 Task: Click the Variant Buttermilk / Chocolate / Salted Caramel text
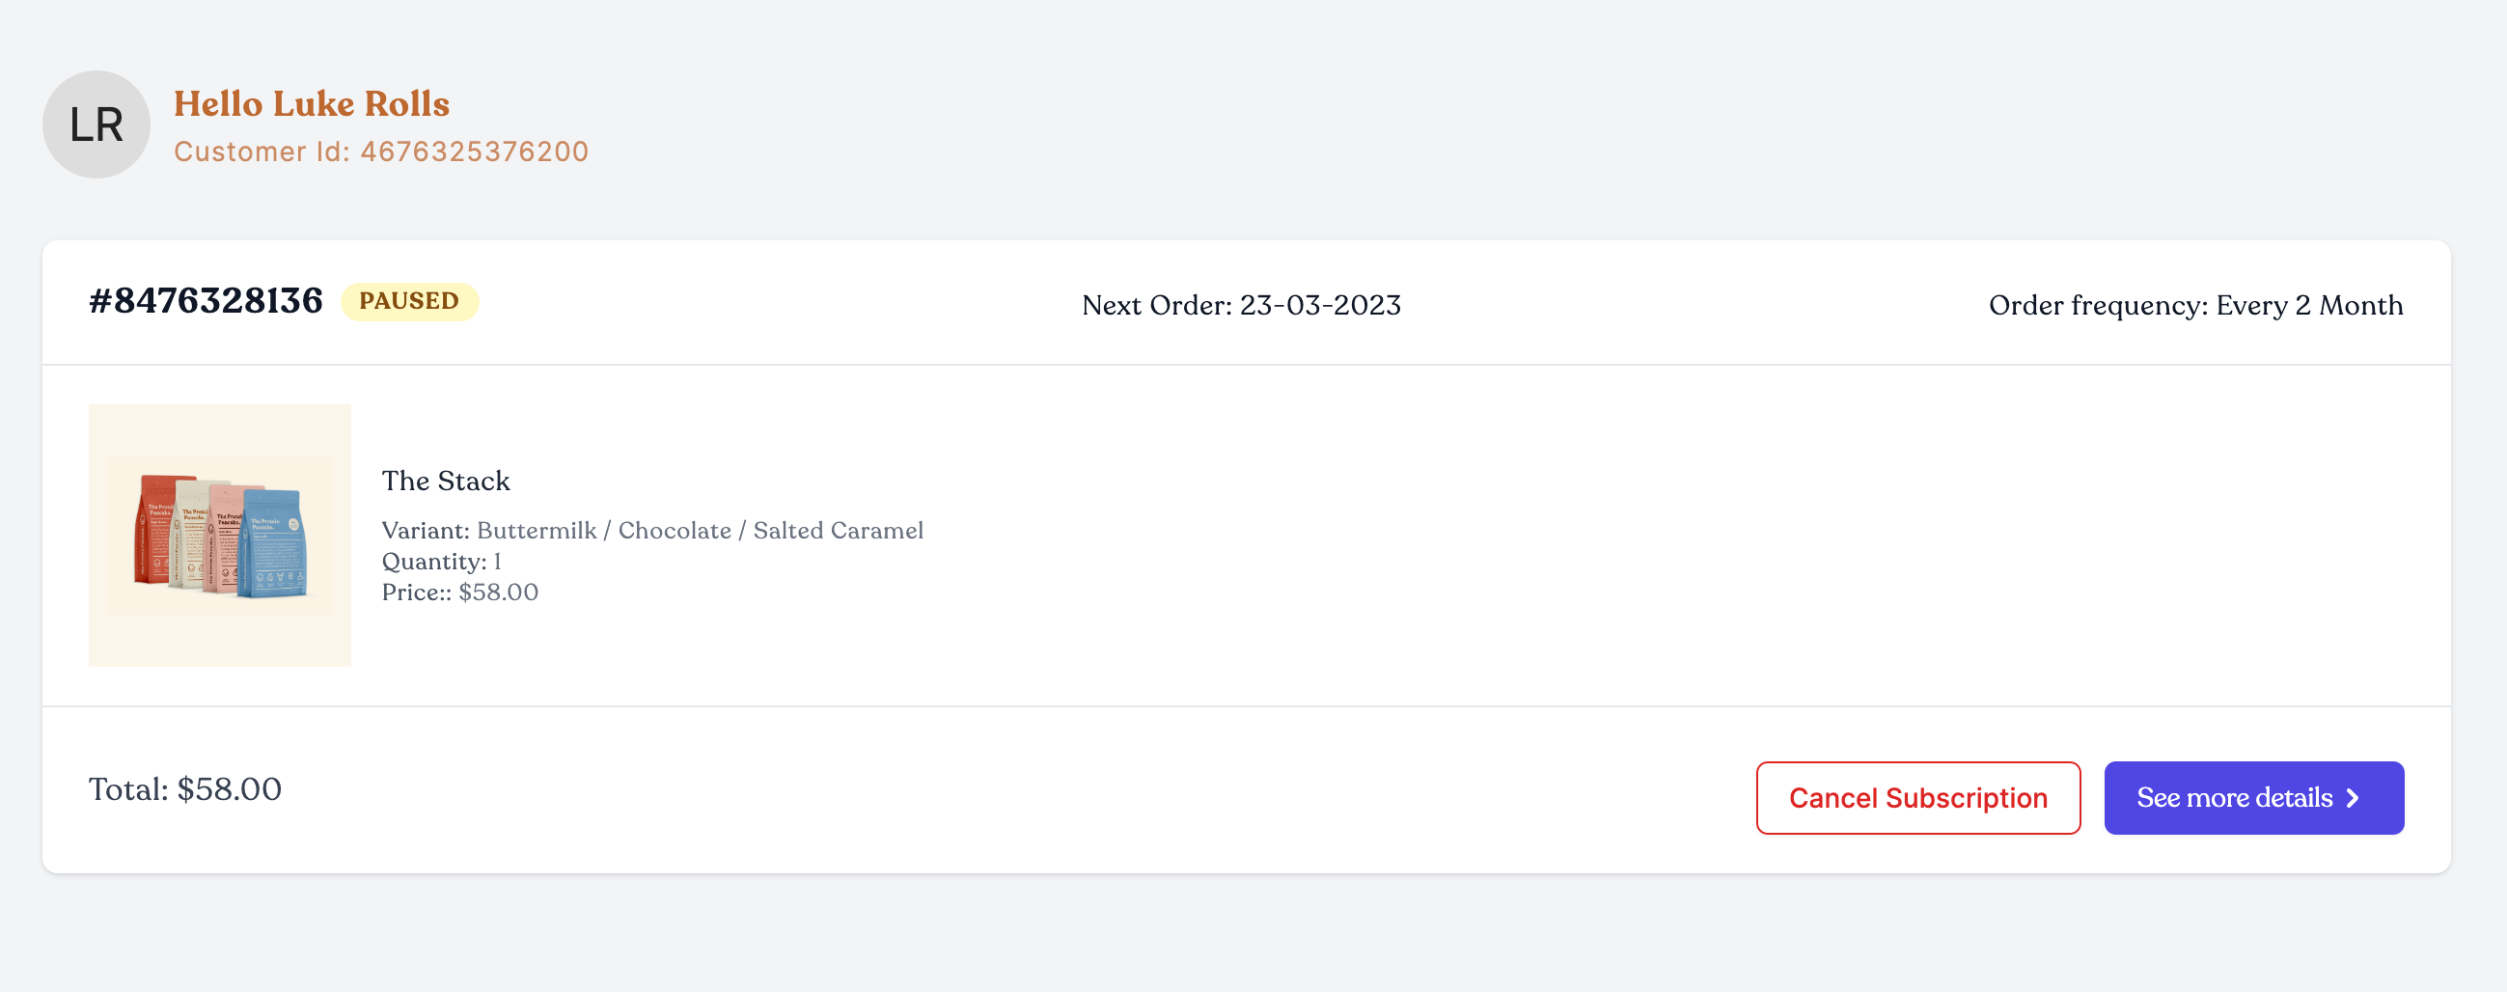tap(652, 531)
